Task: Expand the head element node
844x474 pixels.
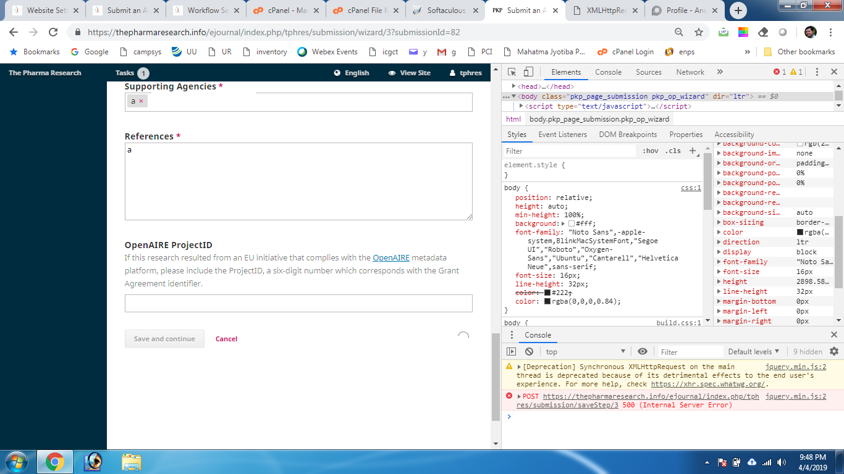Action: tap(514, 86)
